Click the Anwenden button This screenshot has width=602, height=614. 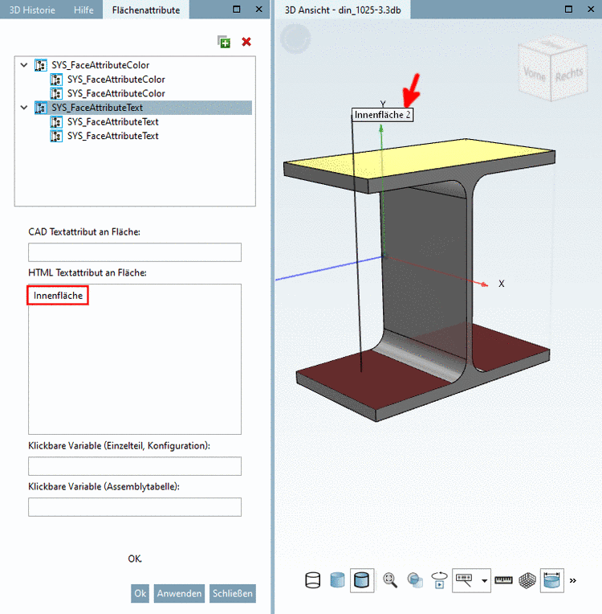coord(180,594)
